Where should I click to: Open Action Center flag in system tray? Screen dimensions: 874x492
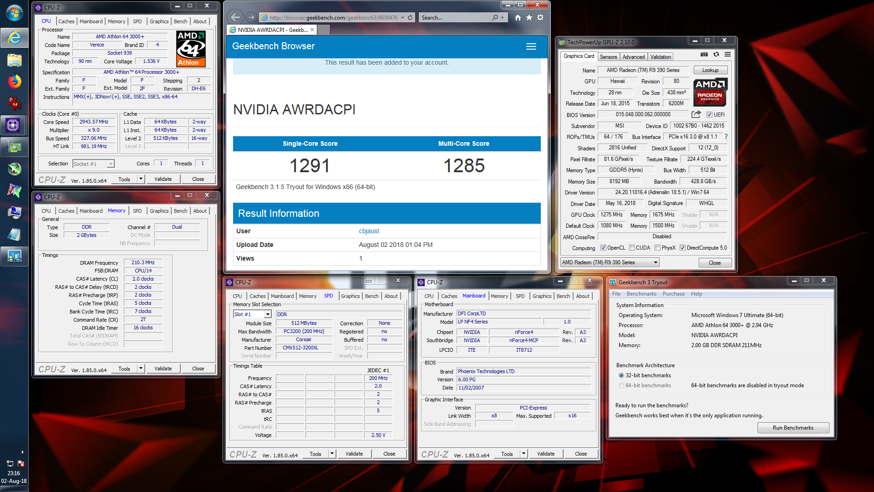pyautogui.click(x=21, y=463)
